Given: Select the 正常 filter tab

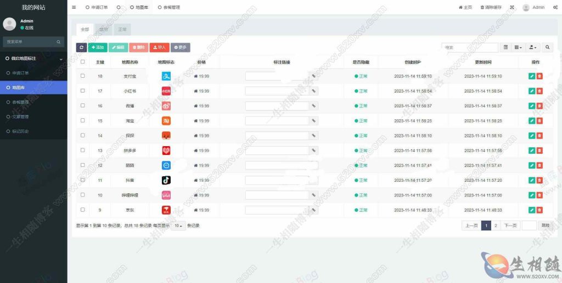Looking at the screenshot, I should pos(122,30).
